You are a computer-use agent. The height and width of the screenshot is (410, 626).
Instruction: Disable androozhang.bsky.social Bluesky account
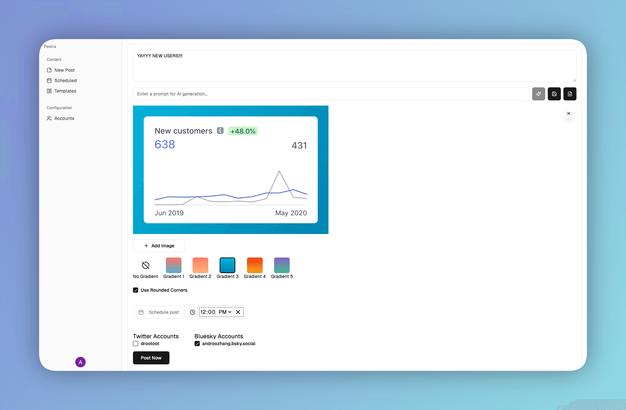tap(196, 344)
